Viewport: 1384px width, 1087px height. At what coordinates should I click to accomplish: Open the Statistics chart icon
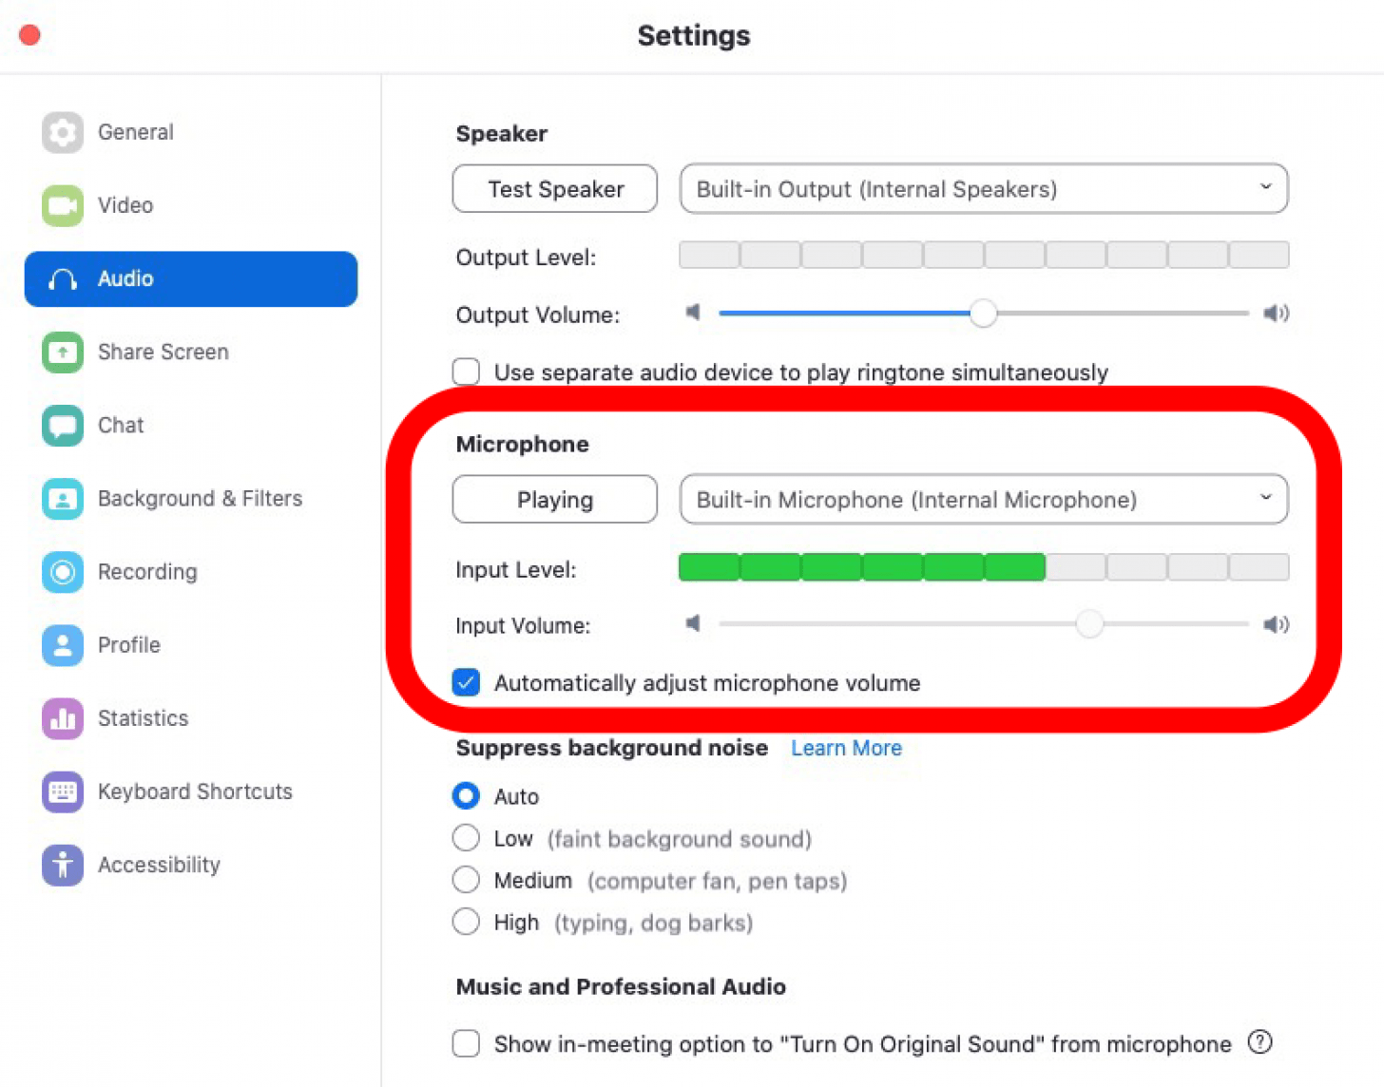pyautogui.click(x=63, y=718)
